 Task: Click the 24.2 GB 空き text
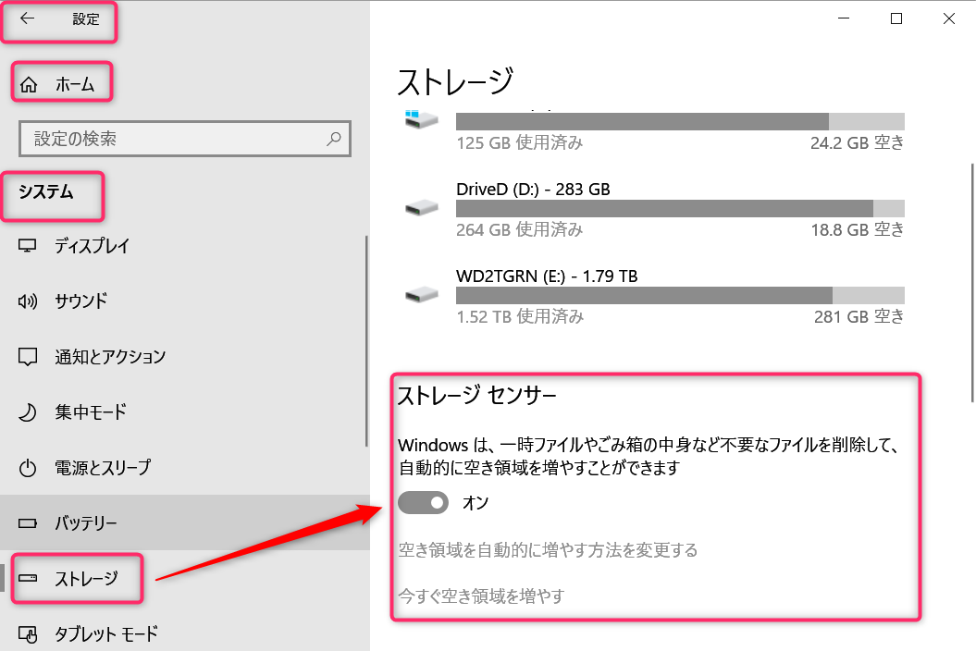pyautogui.click(x=857, y=143)
